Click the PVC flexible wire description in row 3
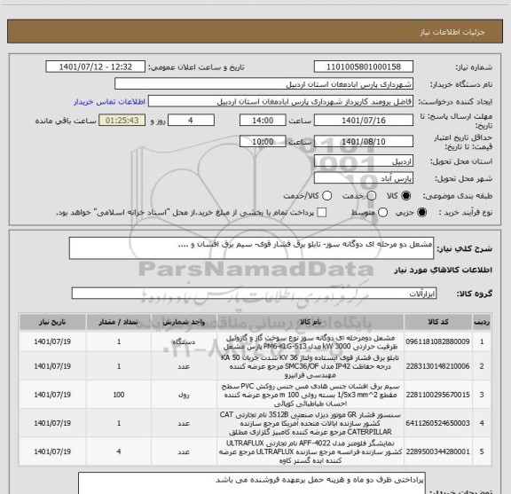The width and height of the screenshot is (511, 494). coord(311,395)
